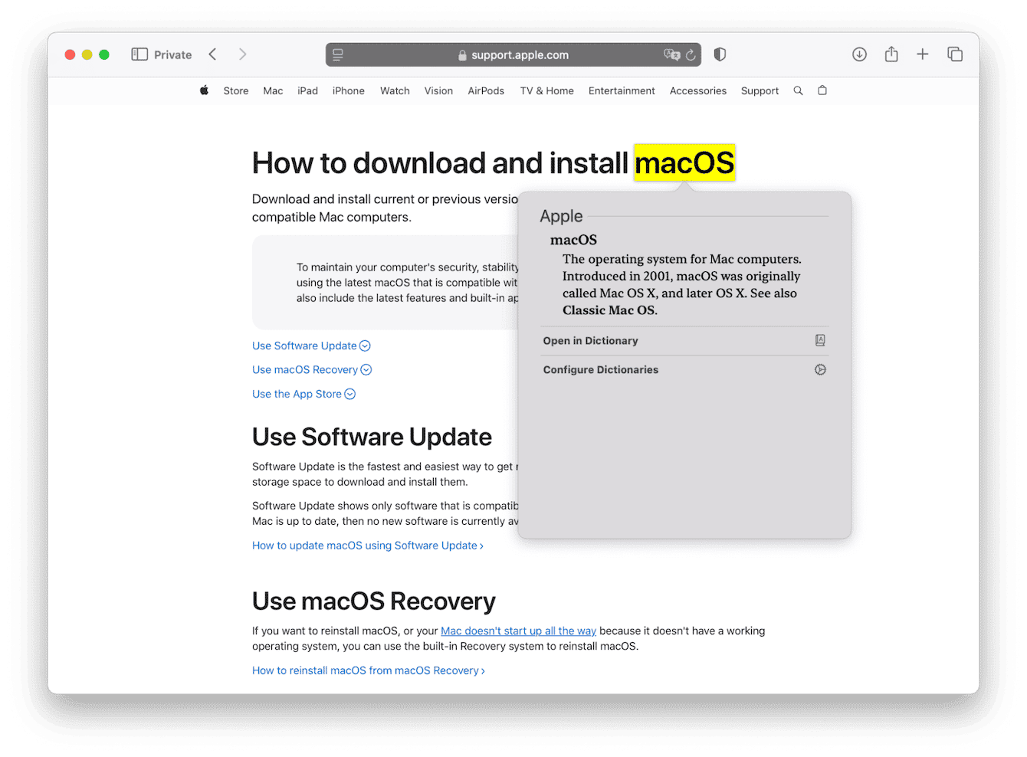The image size is (1027, 757).
Task: Select the Support menu item
Action: tap(760, 90)
